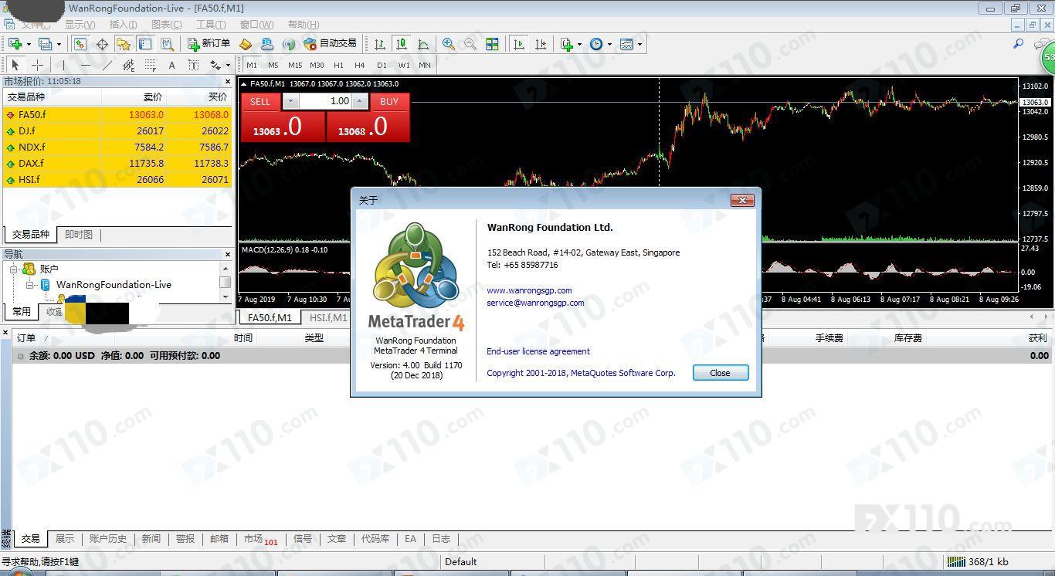Open the 工具 (Tools) menu
Viewport: 1055px width, 576px height.
pos(211,25)
